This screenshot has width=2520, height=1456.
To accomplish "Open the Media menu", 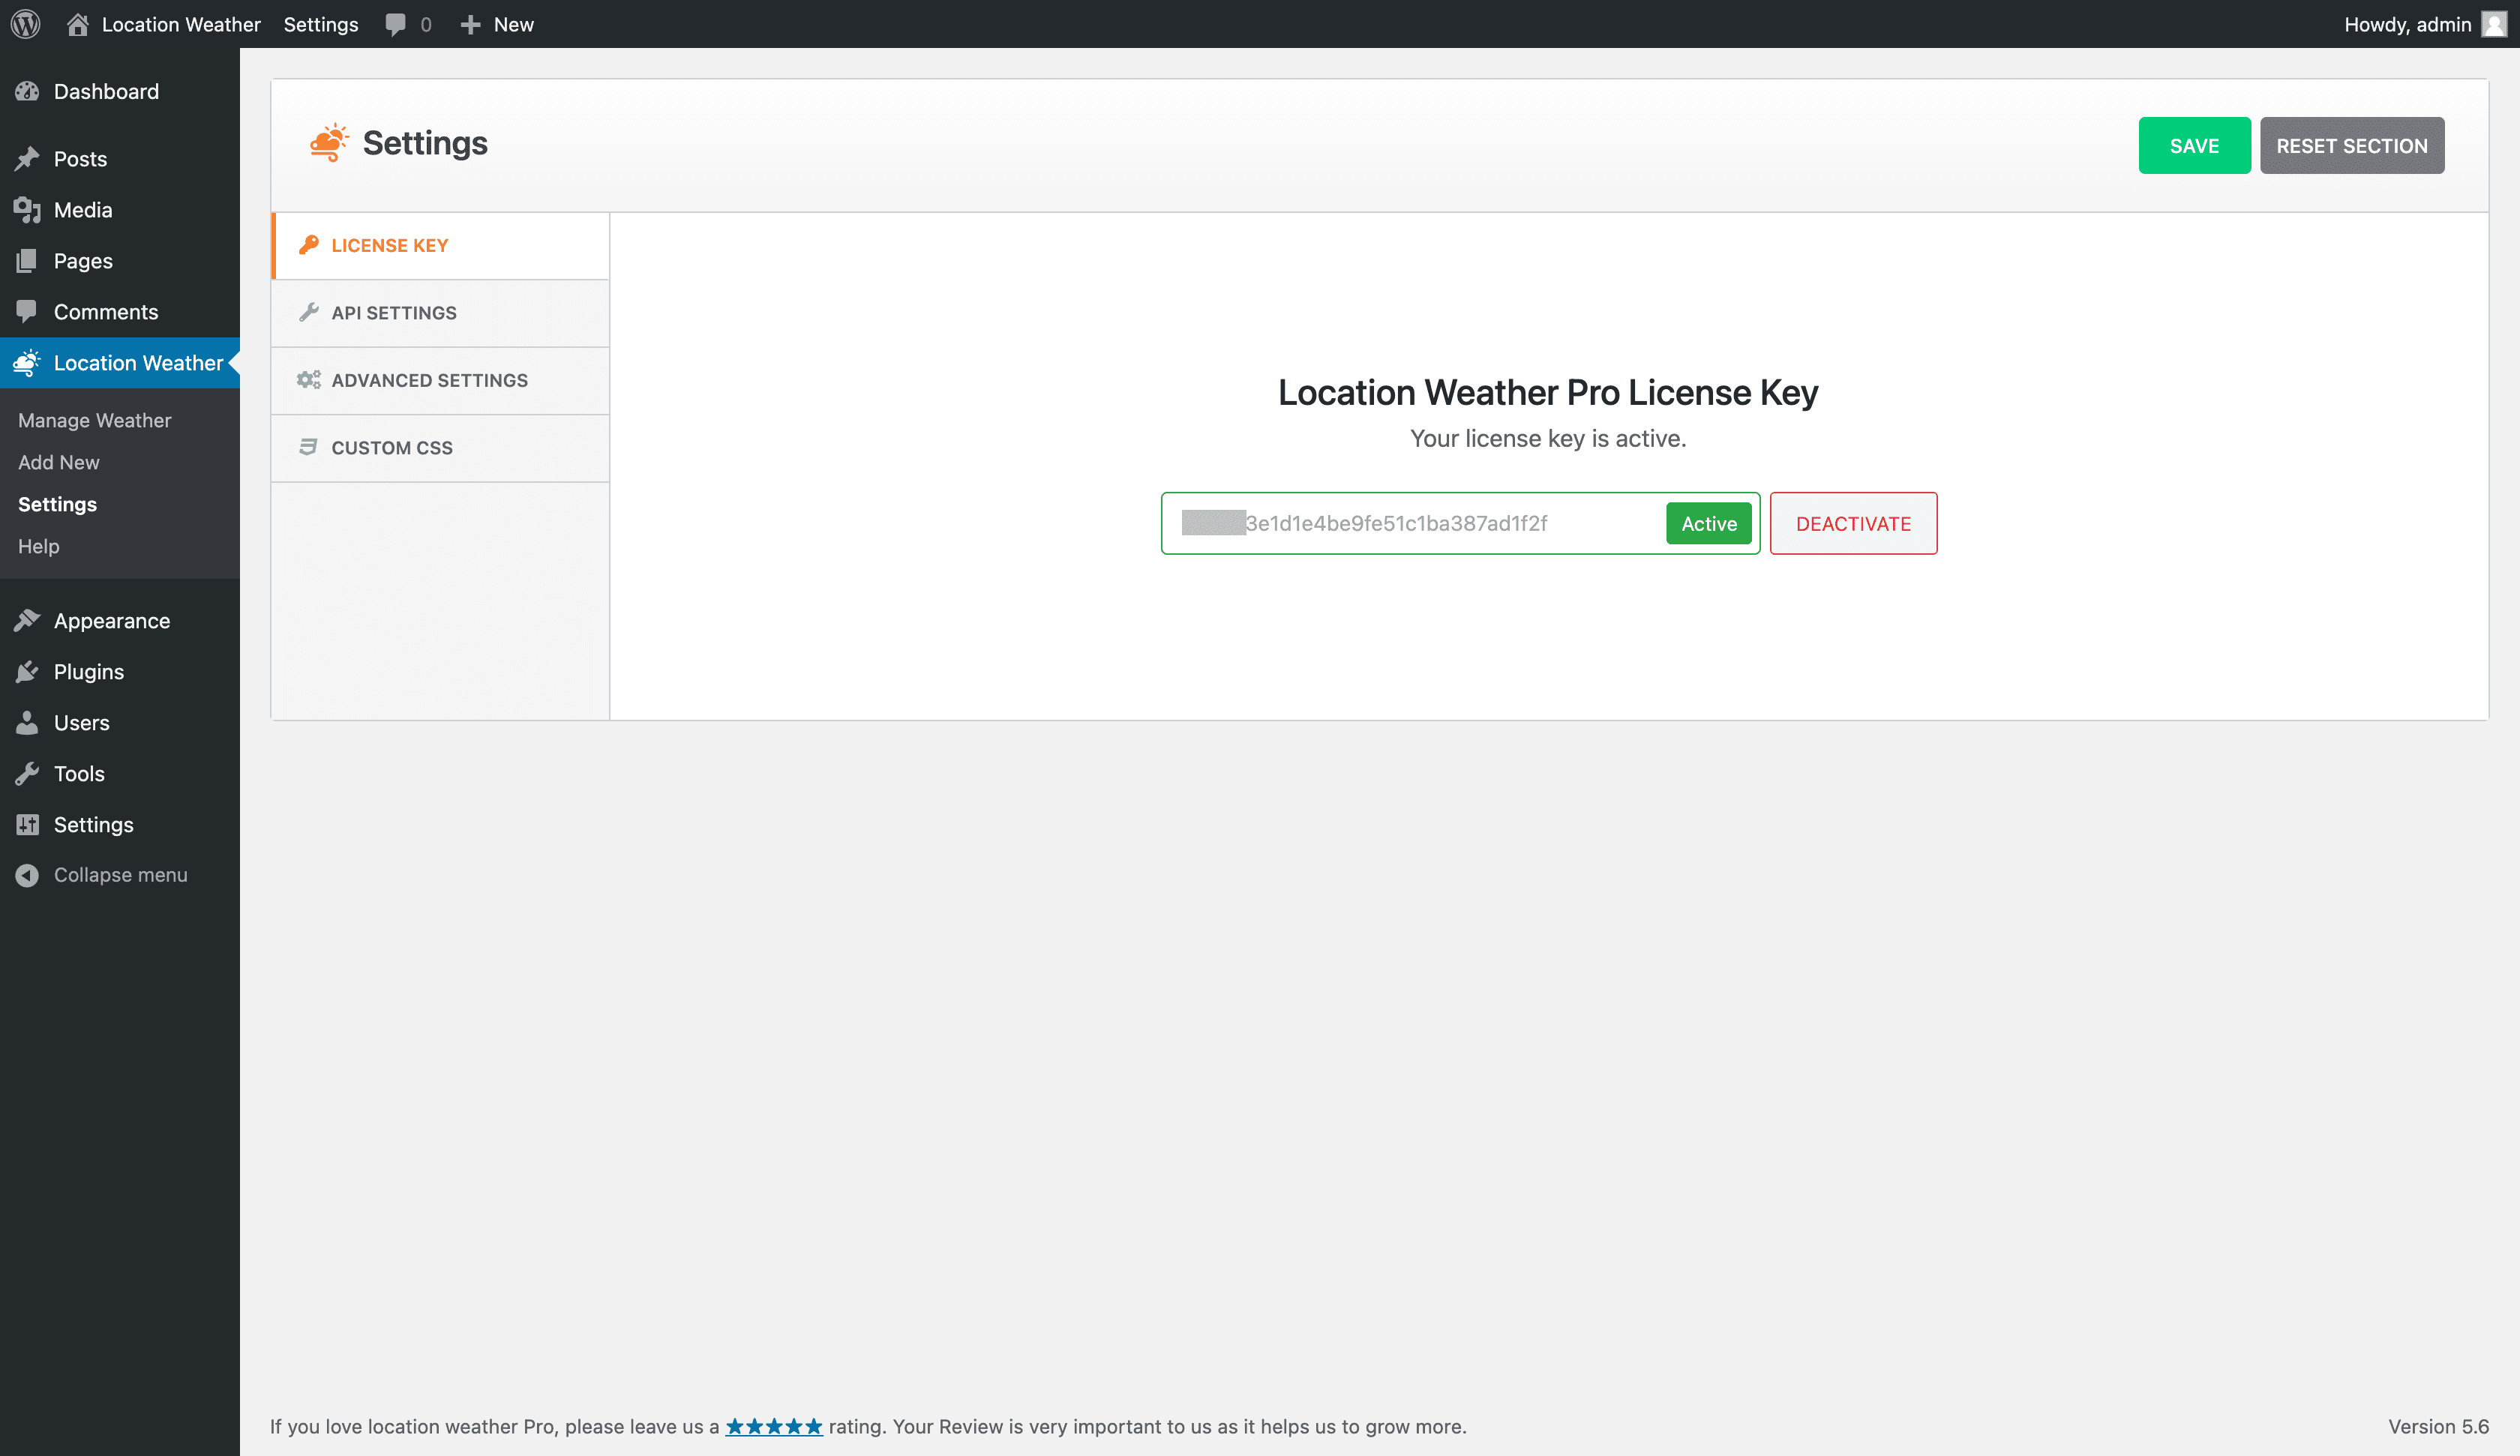I will coord(83,210).
